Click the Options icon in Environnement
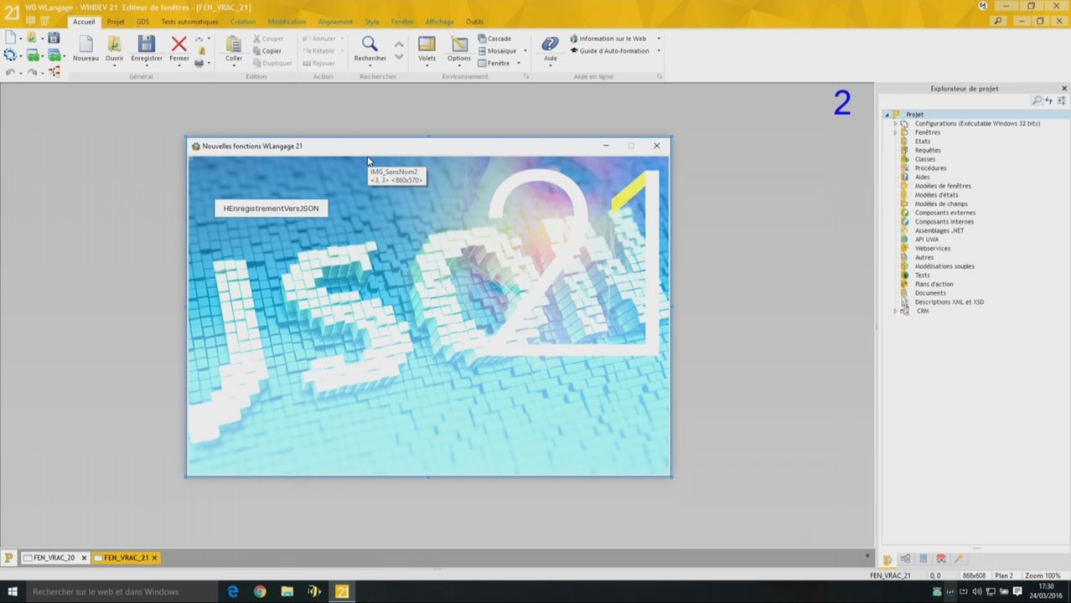Screen dimensions: 1071x603 coord(458,44)
